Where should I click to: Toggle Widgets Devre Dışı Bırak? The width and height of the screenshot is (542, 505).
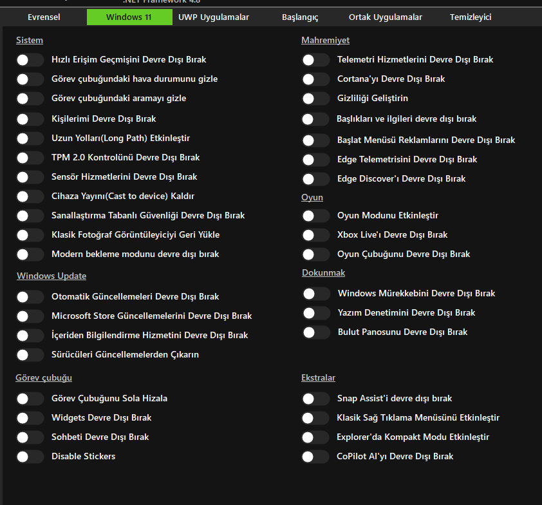pos(30,418)
